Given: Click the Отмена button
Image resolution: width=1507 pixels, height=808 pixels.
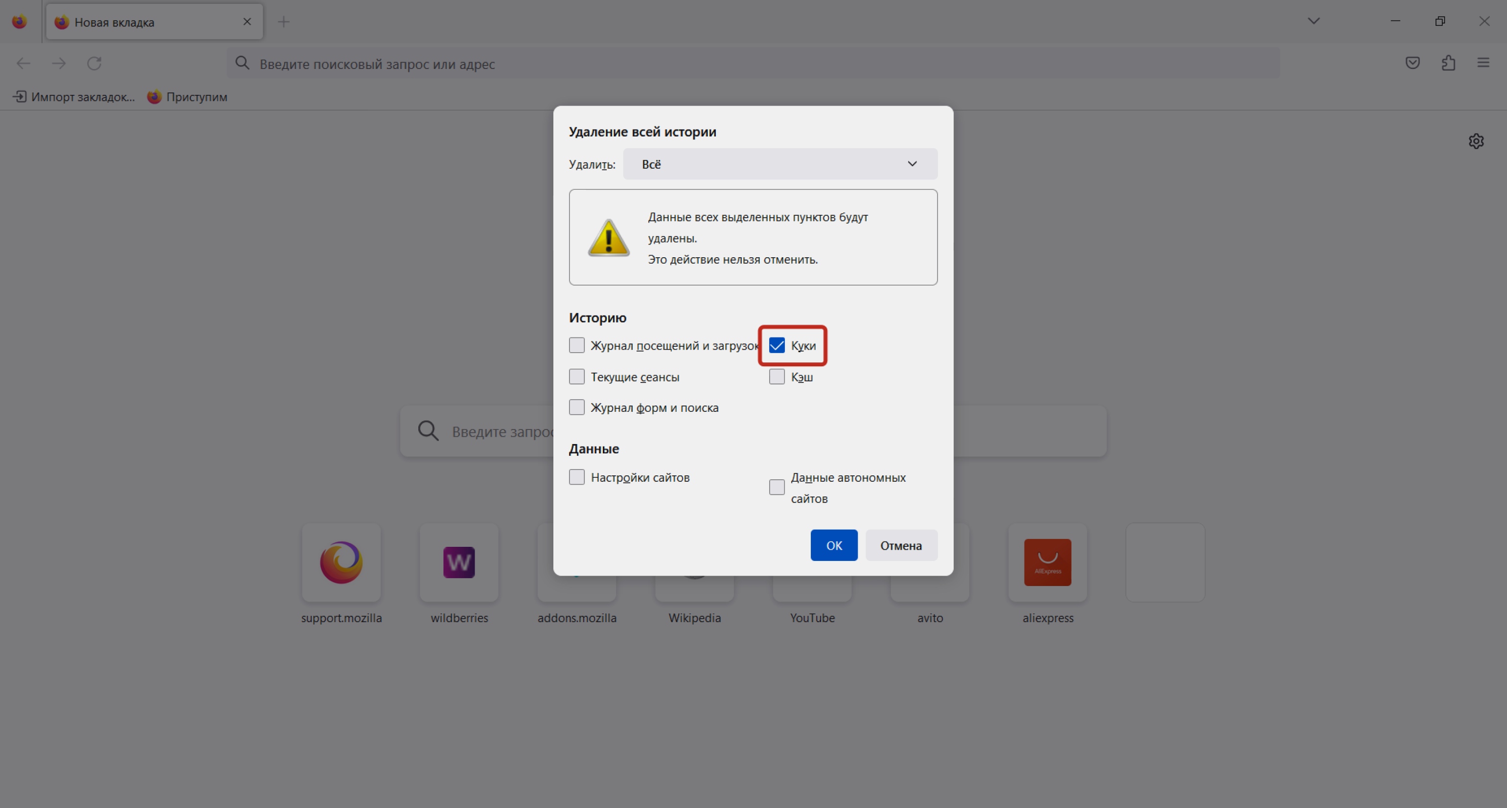Looking at the screenshot, I should (901, 545).
